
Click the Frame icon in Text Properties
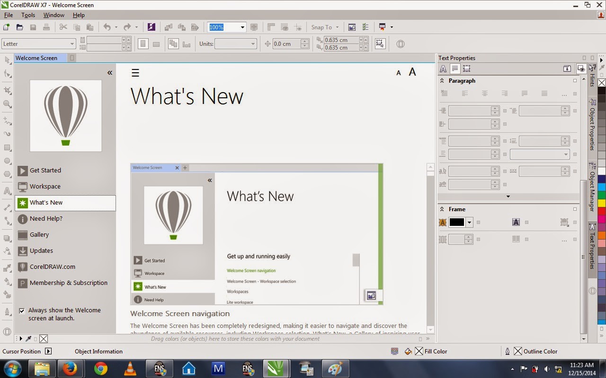[466, 69]
